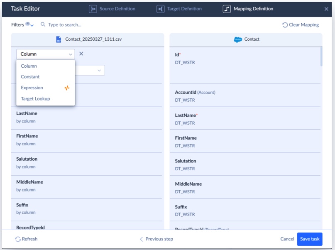Viewport: 335px width, 250px height.
Task: Go to the Target Definition tab
Action: pos(179,9)
